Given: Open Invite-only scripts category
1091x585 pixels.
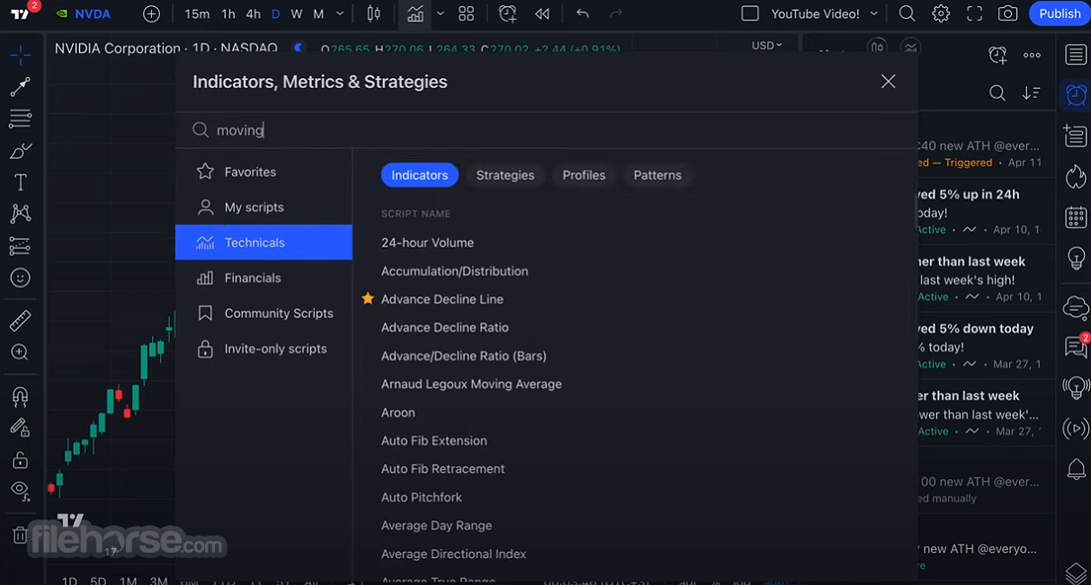Looking at the screenshot, I should (264, 349).
